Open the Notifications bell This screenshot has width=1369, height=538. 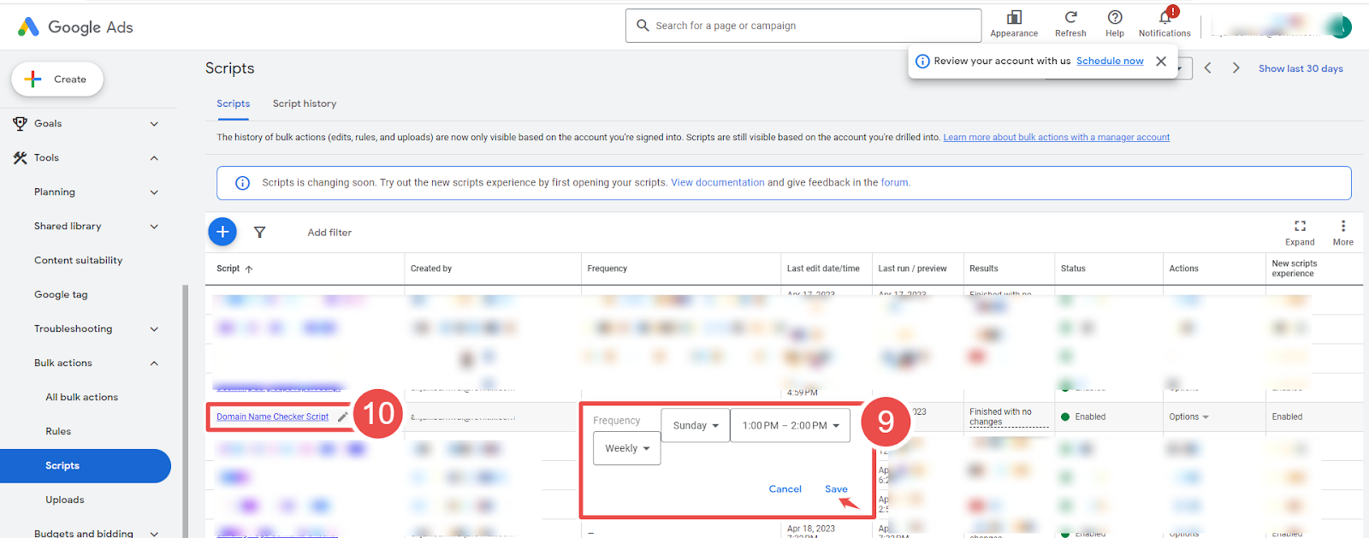coord(1165,17)
